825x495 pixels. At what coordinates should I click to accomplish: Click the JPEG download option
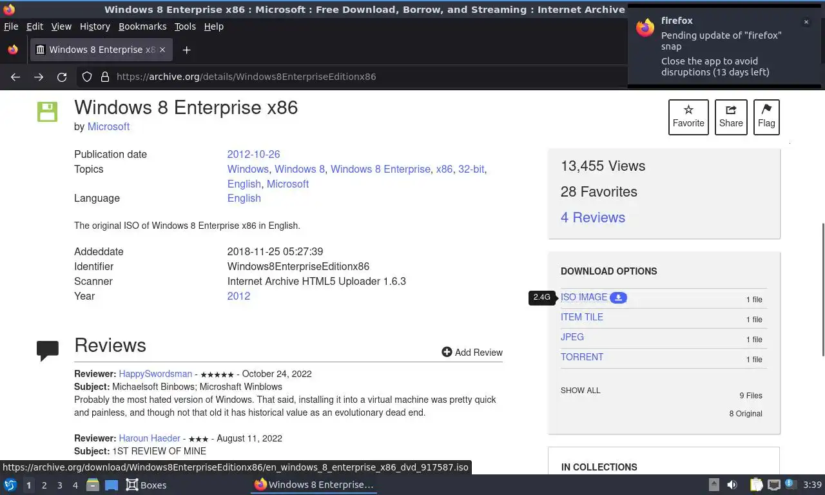point(572,337)
